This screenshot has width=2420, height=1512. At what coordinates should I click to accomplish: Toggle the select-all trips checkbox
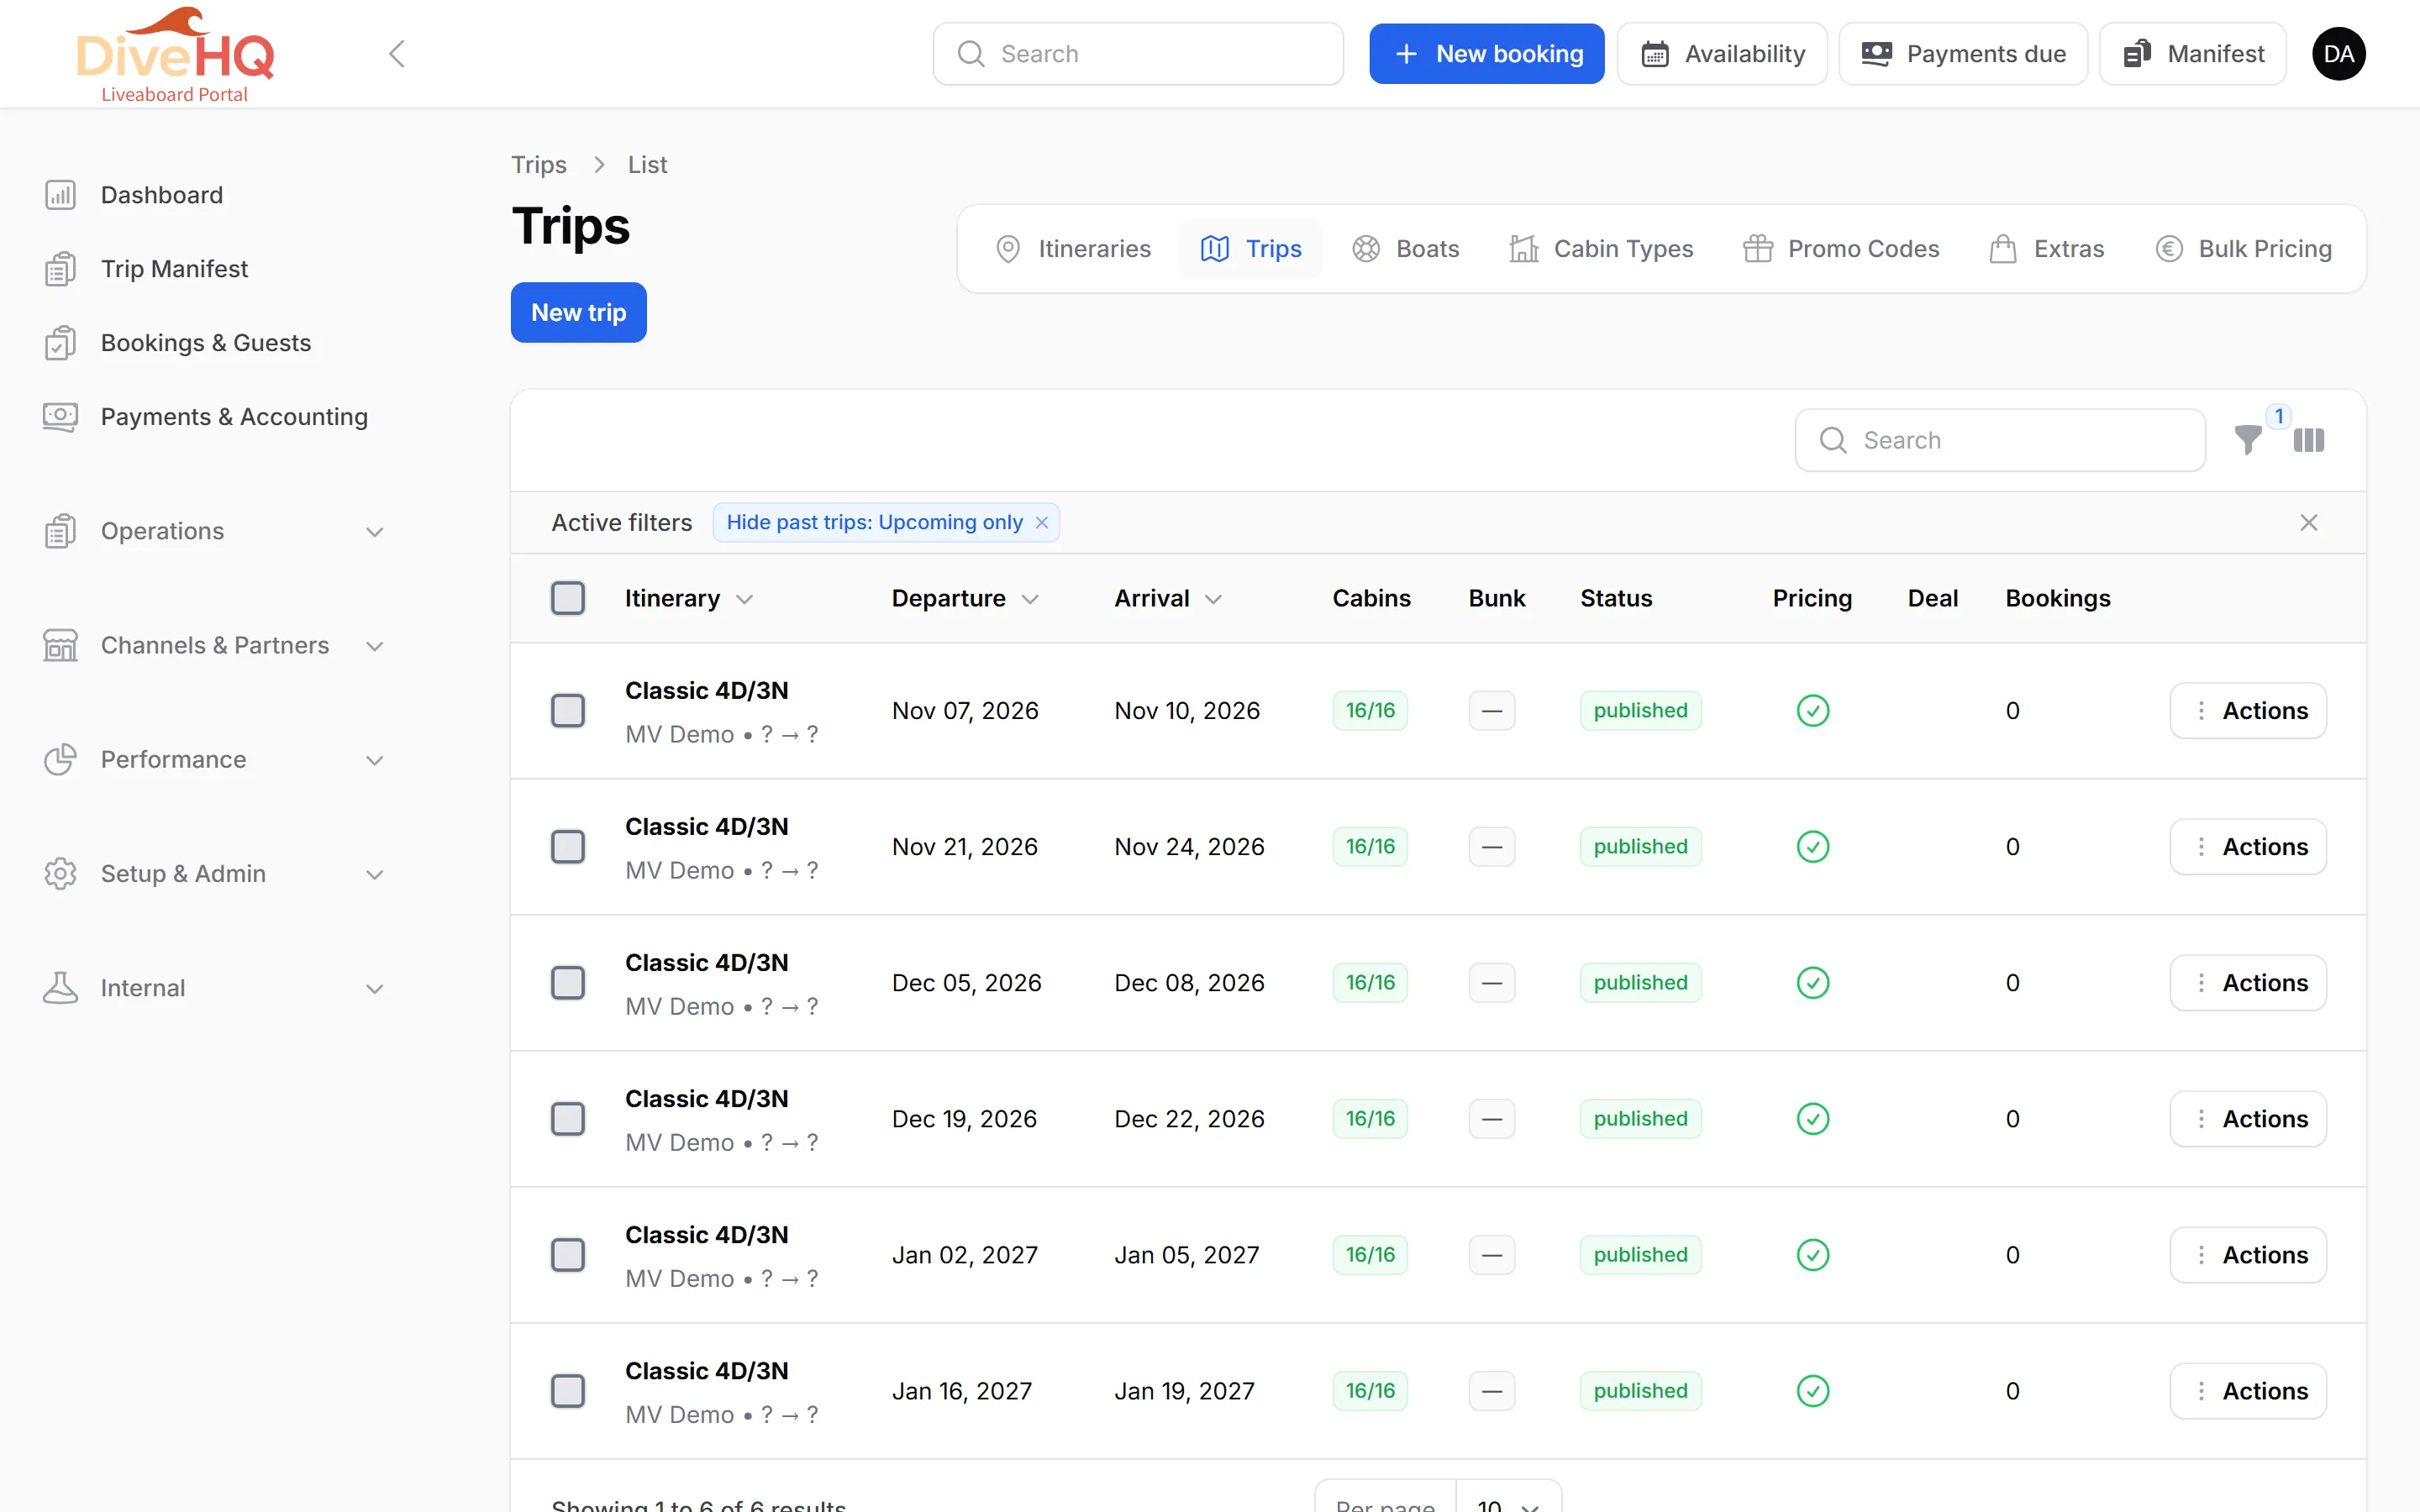click(568, 598)
